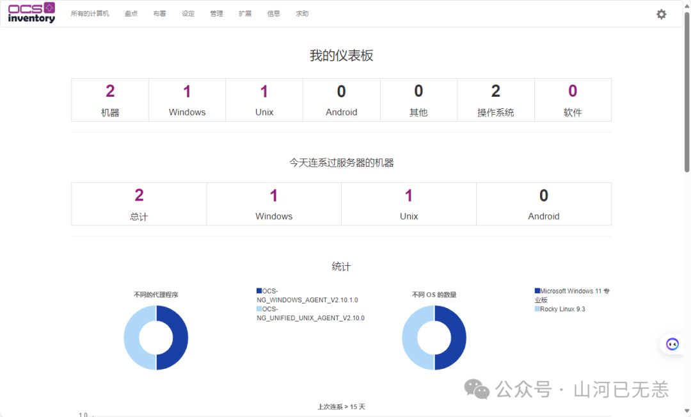
Task: Click light blue half of 不同的代理程序 donut
Action: (x=132, y=338)
